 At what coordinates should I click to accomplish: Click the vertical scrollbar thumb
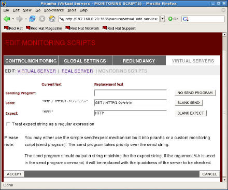(x=224, y=43)
